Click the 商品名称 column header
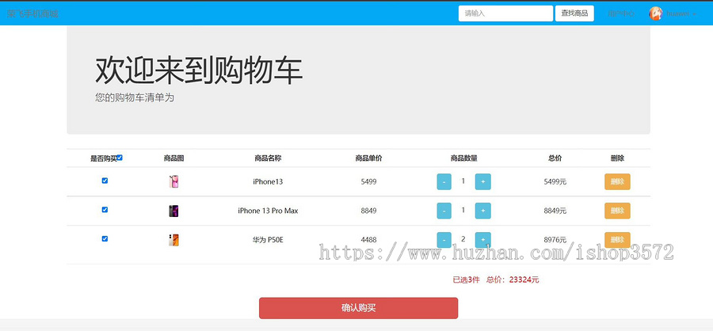Image resolution: width=713 pixels, height=331 pixels. point(268,158)
